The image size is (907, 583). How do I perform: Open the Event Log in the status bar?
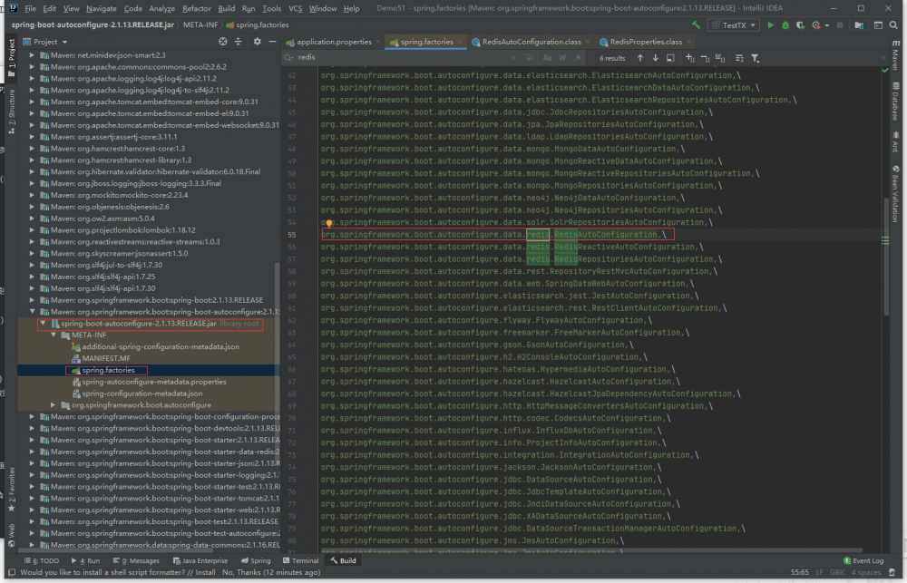(867, 561)
